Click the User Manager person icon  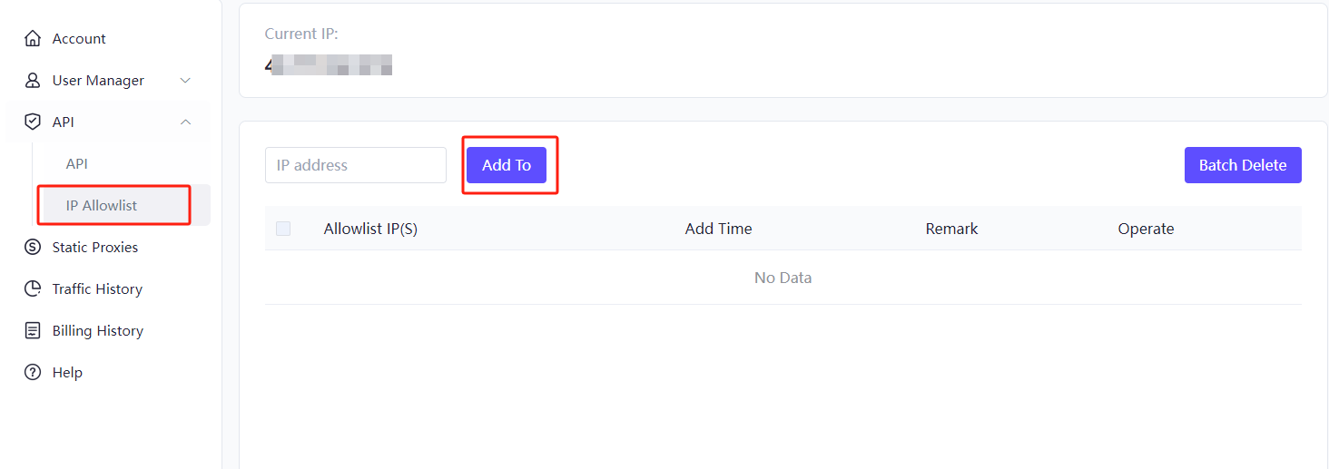pos(33,80)
